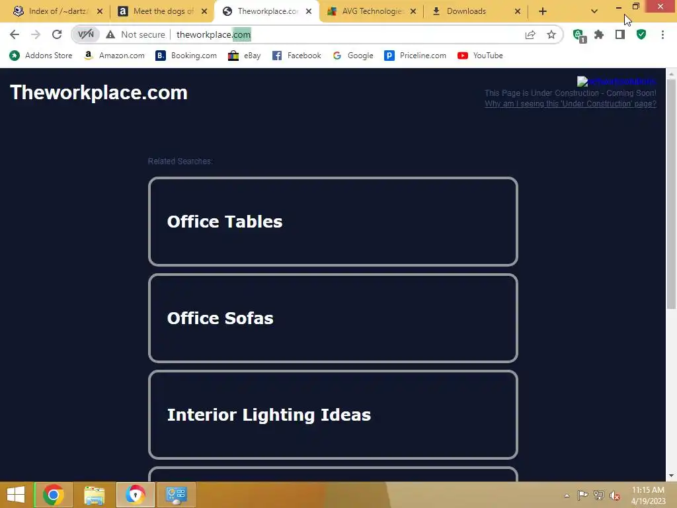Click the 'Related Searches:' label

tap(180, 161)
